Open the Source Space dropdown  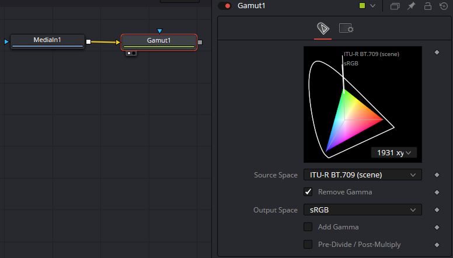363,175
